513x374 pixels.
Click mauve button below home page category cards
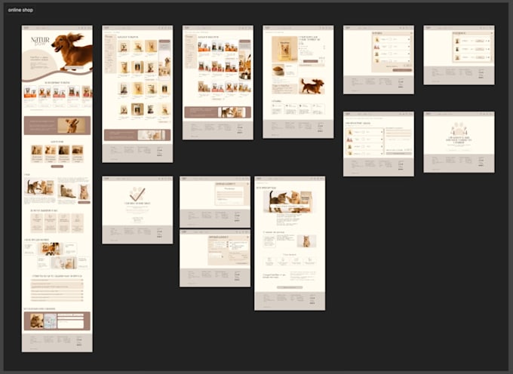click(57, 167)
